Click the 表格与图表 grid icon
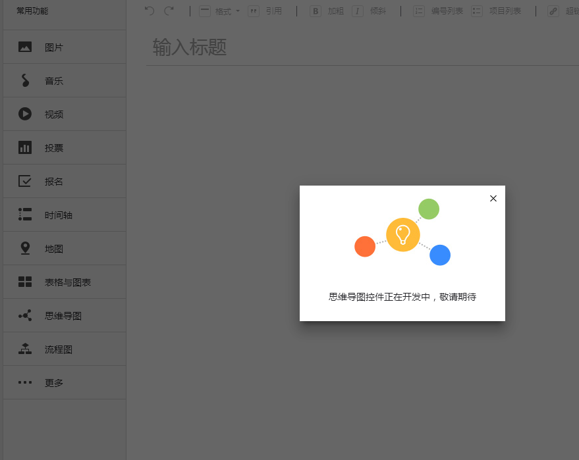The width and height of the screenshot is (579, 460). (x=25, y=282)
